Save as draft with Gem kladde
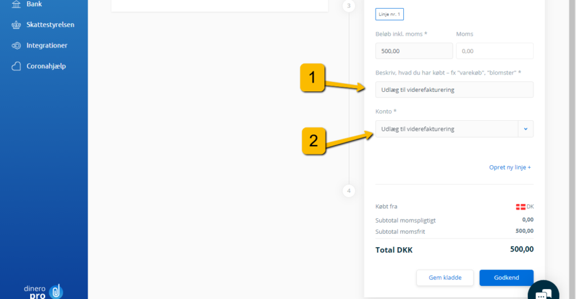 pyautogui.click(x=445, y=278)
